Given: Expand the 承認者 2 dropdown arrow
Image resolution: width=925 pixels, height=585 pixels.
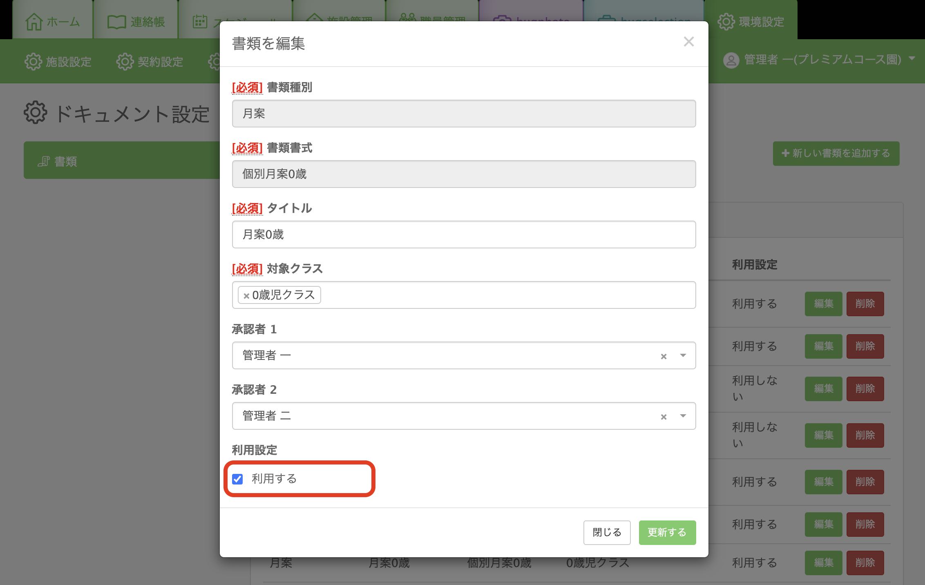Looking at the screenshot, I should point(683,416).
